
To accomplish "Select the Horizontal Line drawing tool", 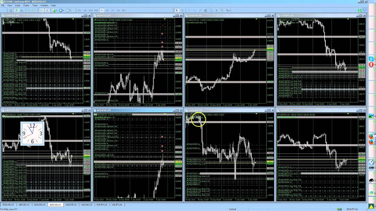I will pos(194,10).
